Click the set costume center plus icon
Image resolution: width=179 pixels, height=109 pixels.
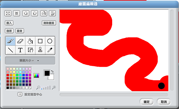(20, 94)
